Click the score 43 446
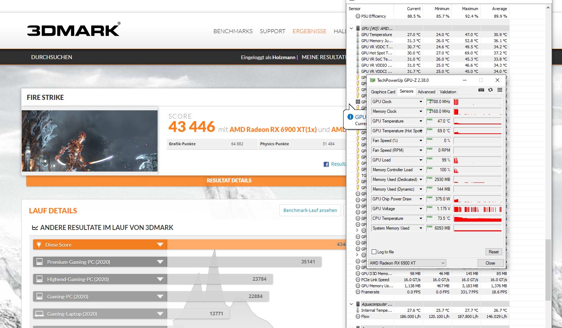This screenshot has height=328, width=562. pos(192,127)
